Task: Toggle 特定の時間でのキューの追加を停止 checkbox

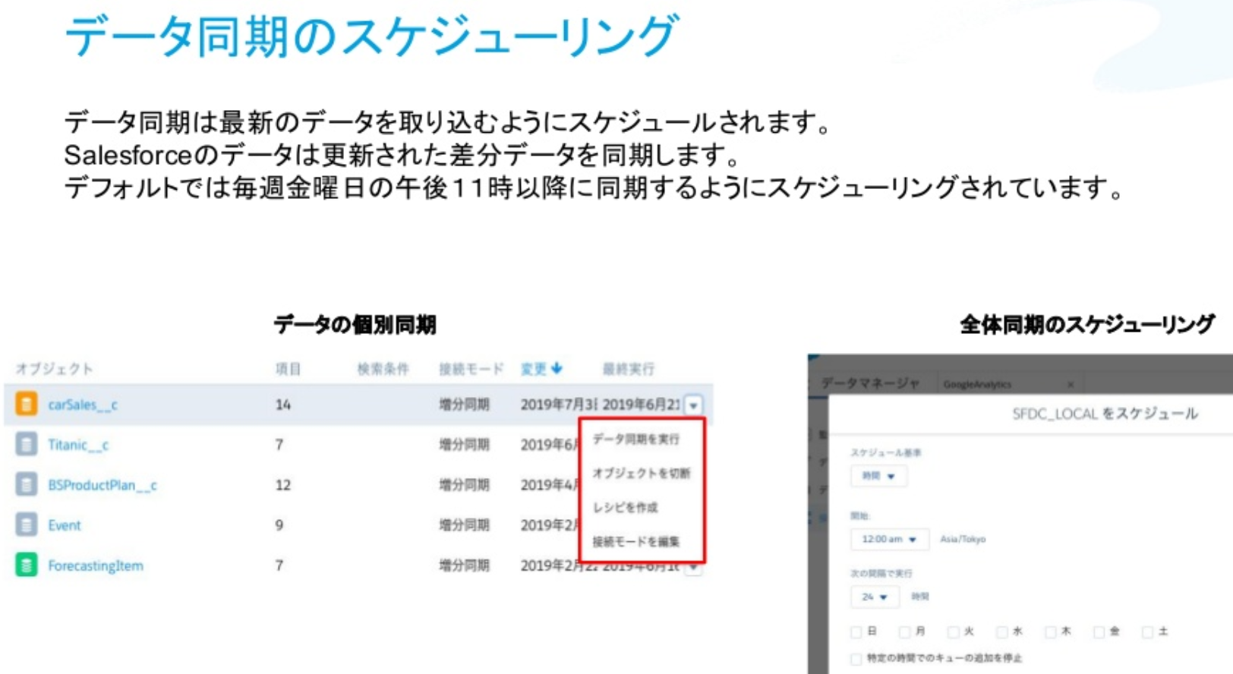Action: (x=856, y=658)
